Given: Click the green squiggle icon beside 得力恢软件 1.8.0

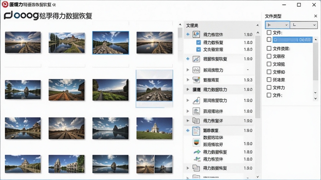Looking at the screenshot, I should [x=197, y=159].
